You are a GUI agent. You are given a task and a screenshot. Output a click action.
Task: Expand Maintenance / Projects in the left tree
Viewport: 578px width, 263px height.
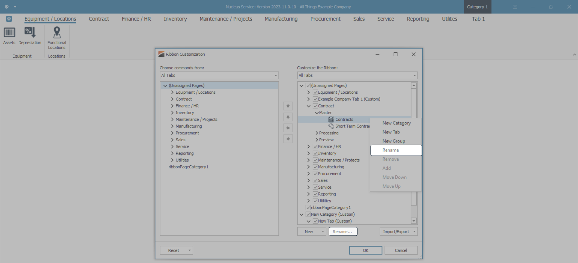[172, 120]
